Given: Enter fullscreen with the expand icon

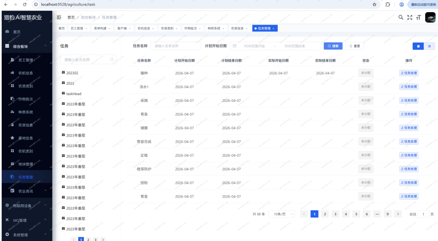Looking at the screenshot, I should coord(410,17).
